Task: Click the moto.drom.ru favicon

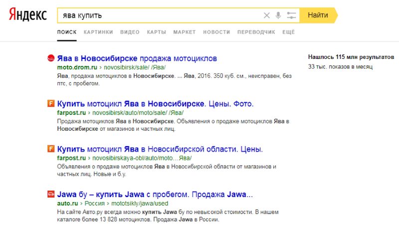Action: [x=51, y=58]
